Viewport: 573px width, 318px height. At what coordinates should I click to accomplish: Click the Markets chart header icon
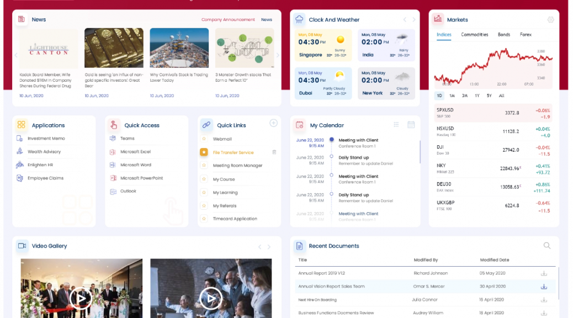437,19
